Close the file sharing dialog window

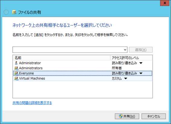[165, 3]
